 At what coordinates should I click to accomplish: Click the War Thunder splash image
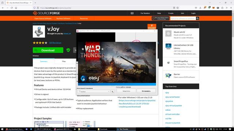click(x=117, y=62)
